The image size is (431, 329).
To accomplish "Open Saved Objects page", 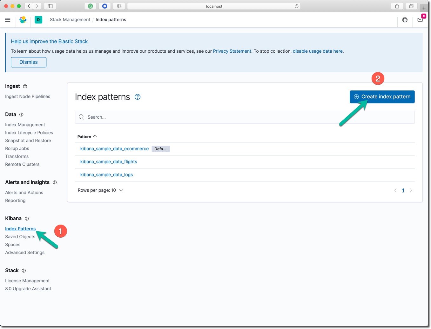I will click(20, 237).
